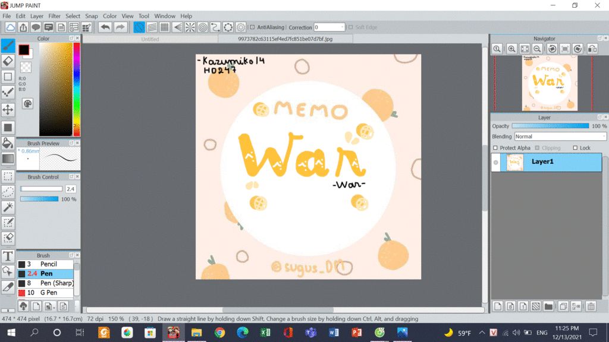Enable concentric circle snap

click(203, 27)
